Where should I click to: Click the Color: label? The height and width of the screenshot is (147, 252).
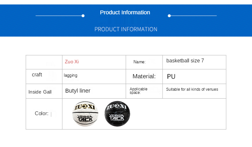[x=42, y=114]
